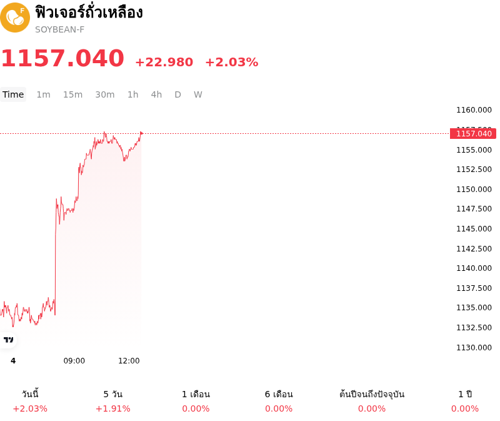The image size is (500, 421).
Task: Switch to the 15m interval
Action: point(72,94)
